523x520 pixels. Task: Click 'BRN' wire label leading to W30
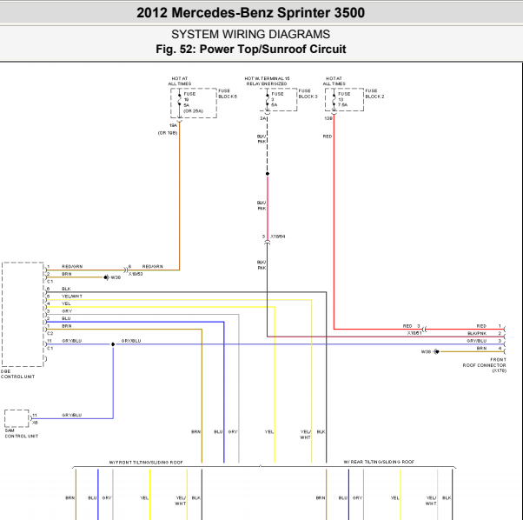pyautogui.click(x=66, y=274)
